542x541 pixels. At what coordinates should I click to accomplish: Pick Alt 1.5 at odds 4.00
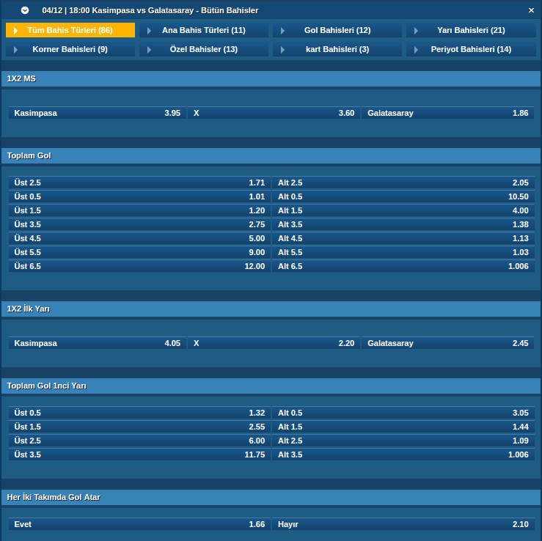[x=403, y=210]
